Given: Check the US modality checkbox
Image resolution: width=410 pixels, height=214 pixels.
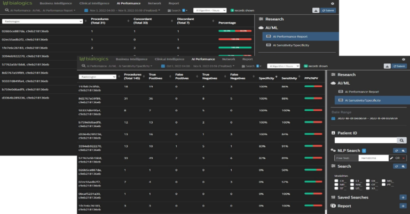Looking at the screenshot, I should coord(352,188).
